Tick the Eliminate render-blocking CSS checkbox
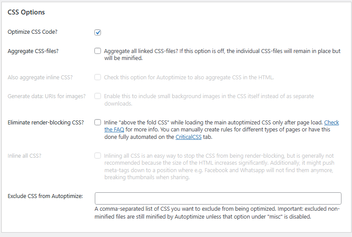352x237 pixels. 98,123
